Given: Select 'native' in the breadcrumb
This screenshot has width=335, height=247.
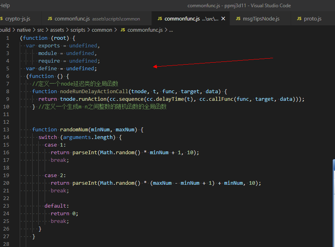Looking at the screenshot, I should coord(24,30).
